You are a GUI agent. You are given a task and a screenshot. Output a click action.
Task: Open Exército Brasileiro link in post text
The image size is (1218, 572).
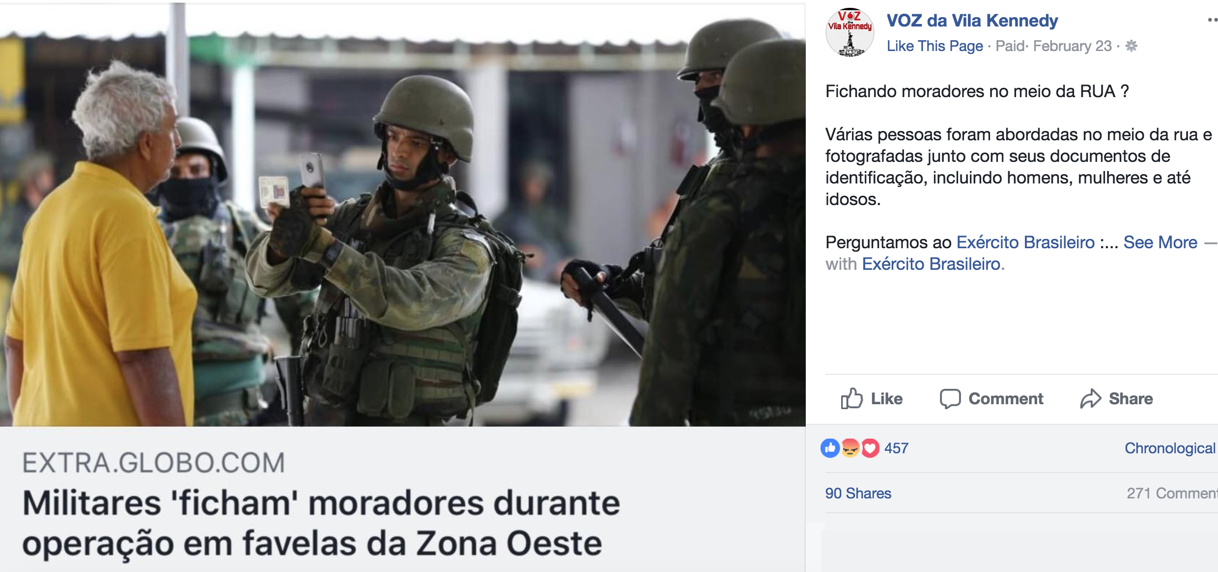[x=1025, y=242]
